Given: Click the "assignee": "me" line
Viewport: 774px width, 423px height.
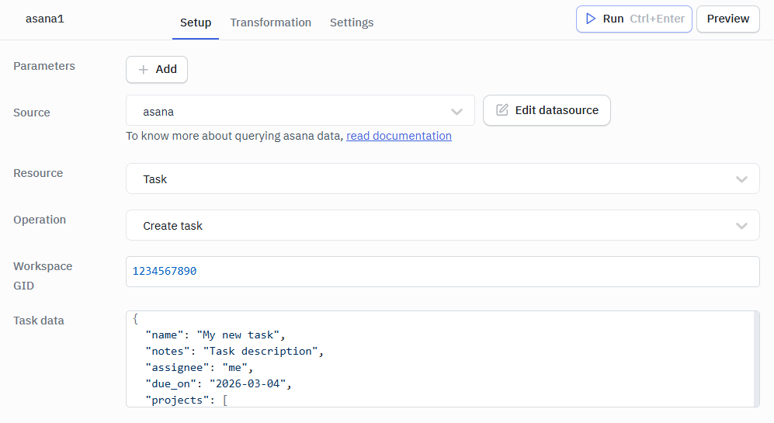Looking at the screenshot, I should (199, 368).
